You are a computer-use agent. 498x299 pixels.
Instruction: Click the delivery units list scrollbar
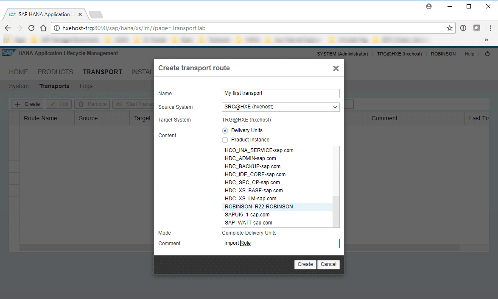(x=336, y=212)
